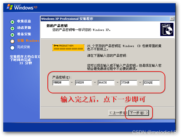This screenshot has width=181, height=137.
Task: Click the fifth key field KX8QR
Action: (x=151, y=83)
